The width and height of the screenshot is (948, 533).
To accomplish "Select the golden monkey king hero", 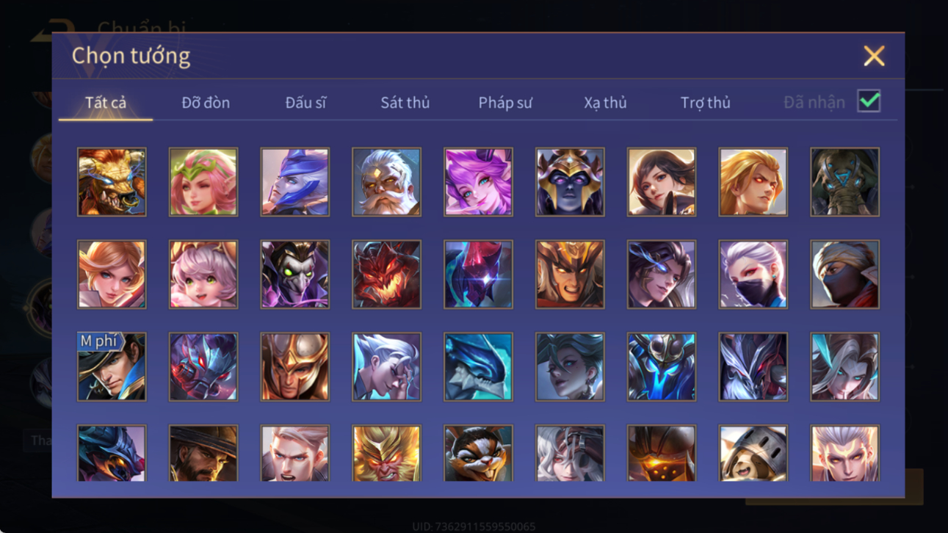I will [386, 454].
